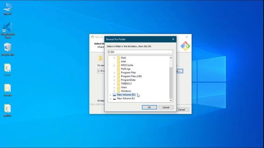Click the Users folder icon

click(x=118, y=87)
